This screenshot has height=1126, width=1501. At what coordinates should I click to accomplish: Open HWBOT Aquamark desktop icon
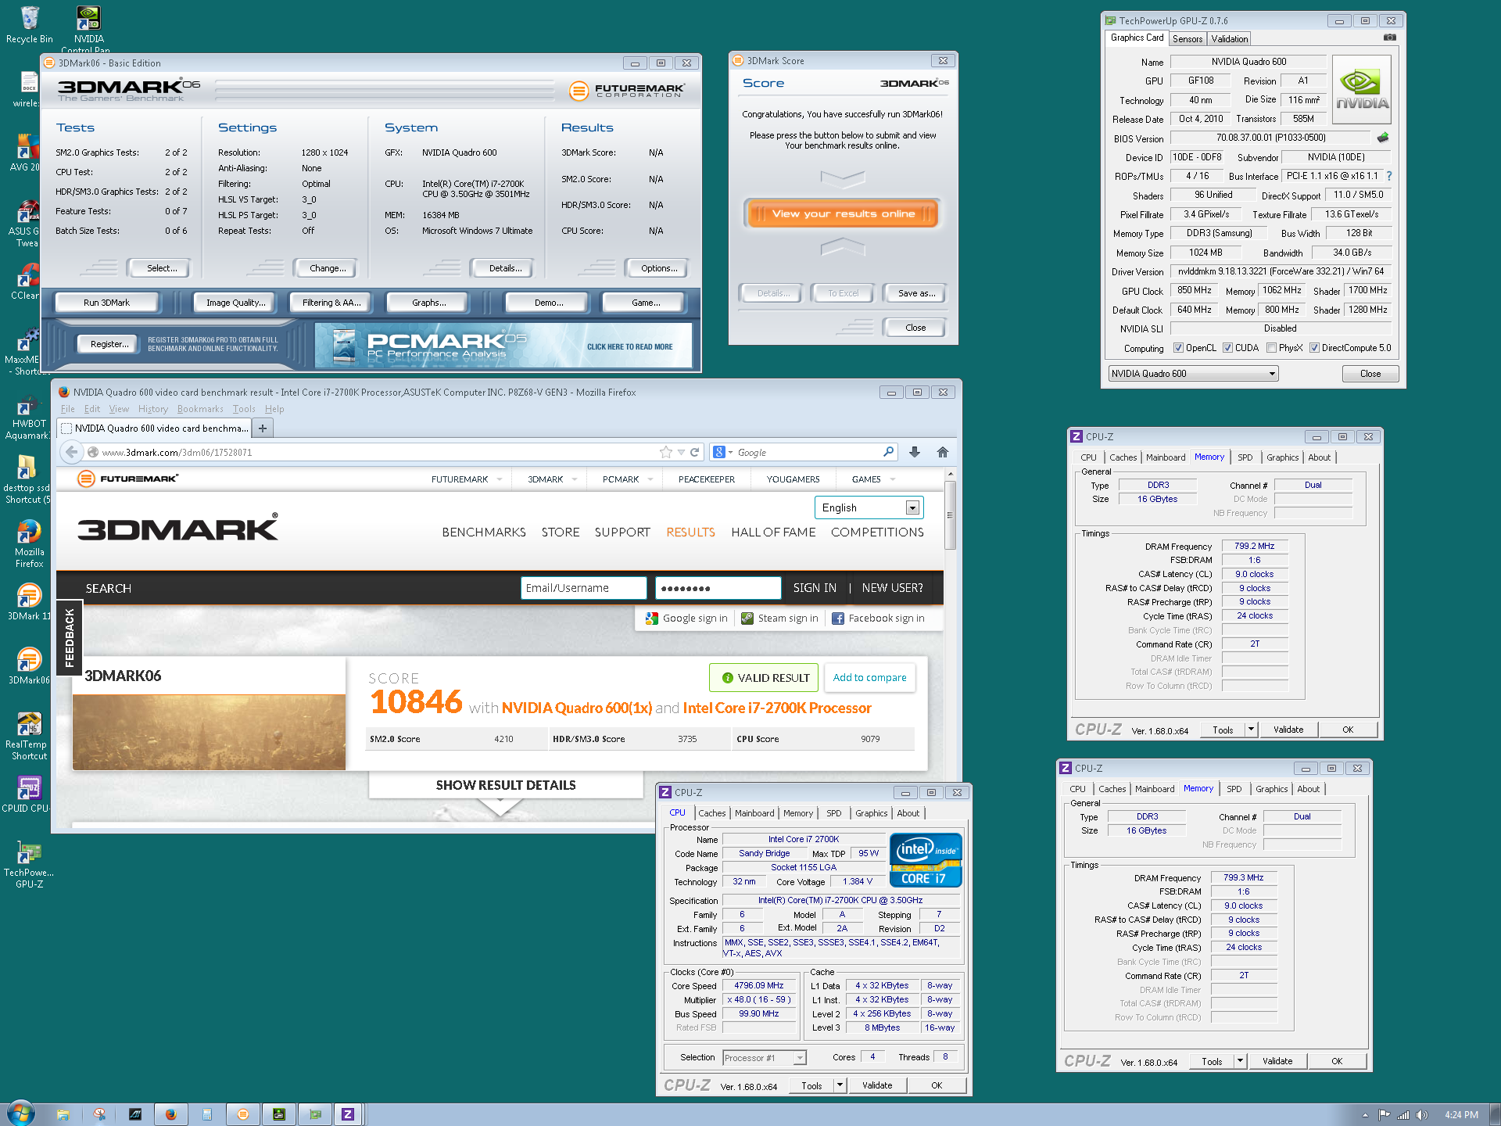tap(28, 416)
